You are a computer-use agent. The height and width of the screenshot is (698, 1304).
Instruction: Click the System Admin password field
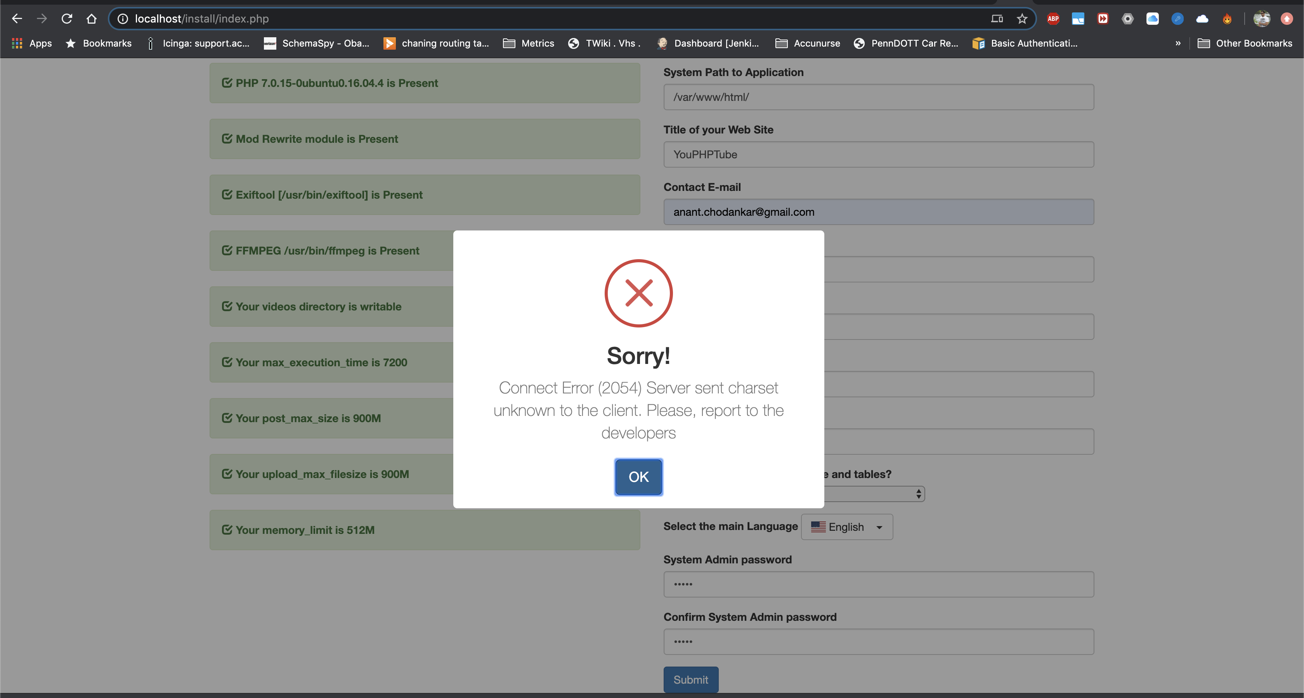click(878, 584)
